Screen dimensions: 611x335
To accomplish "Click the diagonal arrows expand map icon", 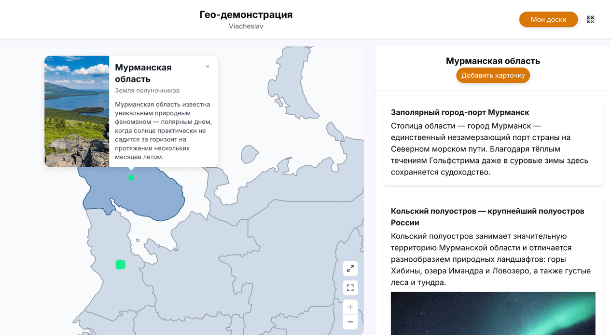I will tap(350, 268).
